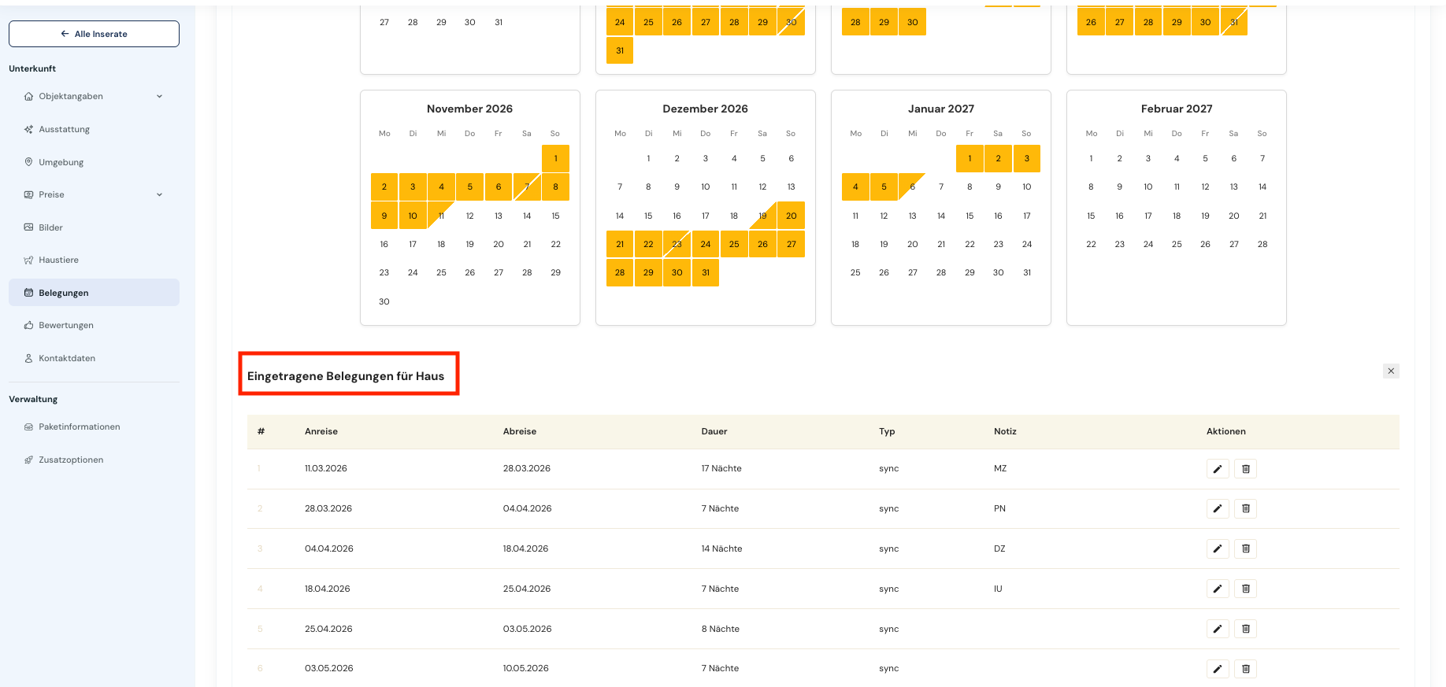Click the Haustiere paw icon
Image resolution: width=1446 pixels, height=687 pixels.
click(x=29, y=260)
